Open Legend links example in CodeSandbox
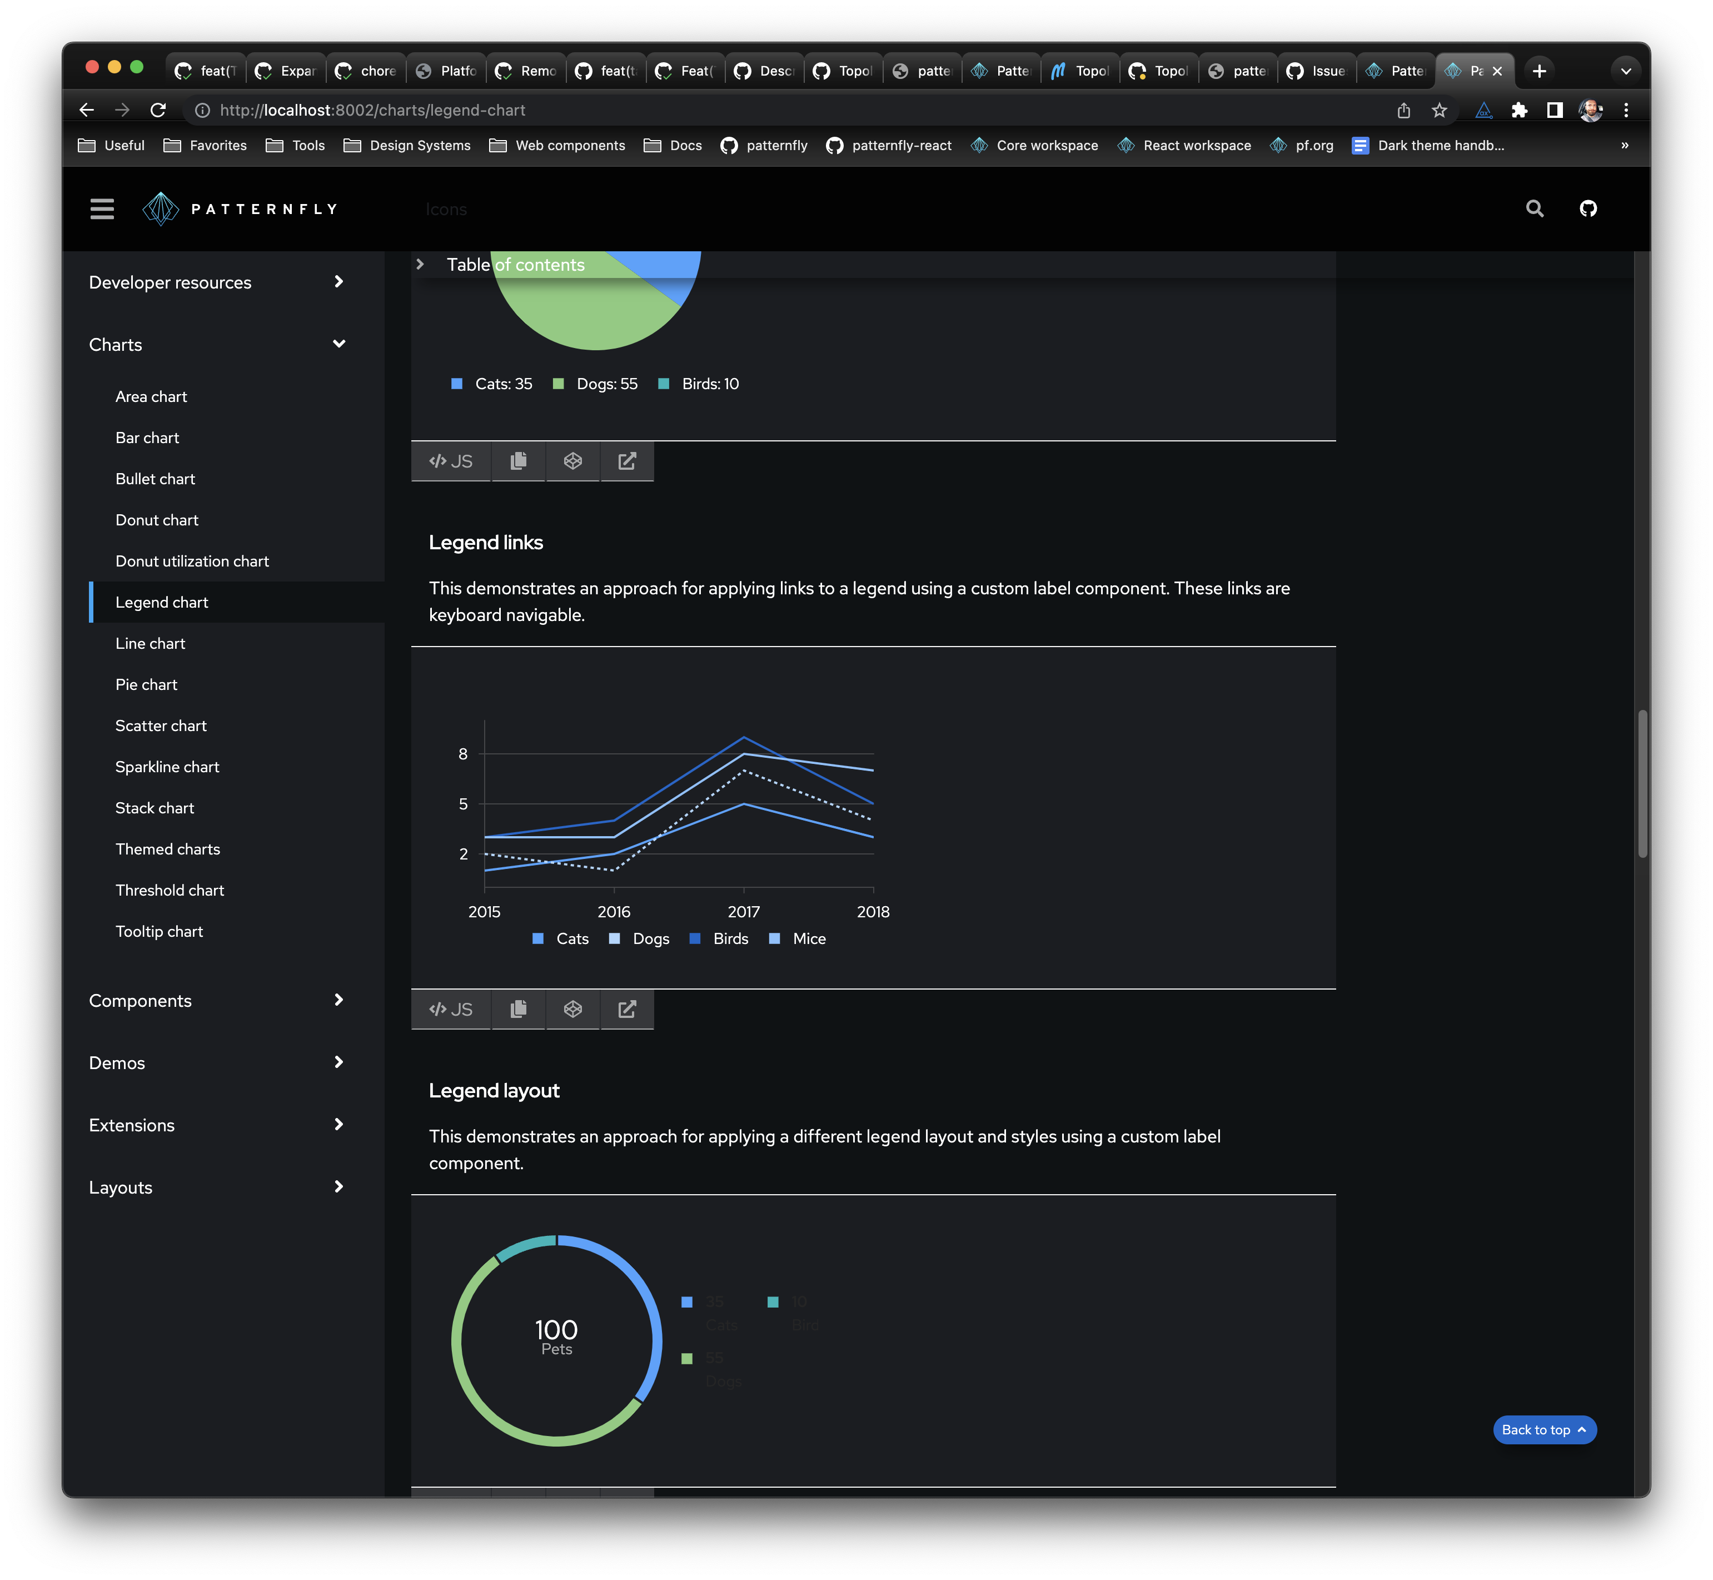The width and height of the screenshot is (1713, 1580). (572, 1009)
